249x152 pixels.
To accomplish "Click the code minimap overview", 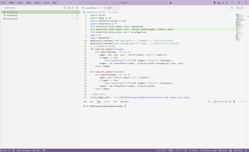I will coord(240,26).
